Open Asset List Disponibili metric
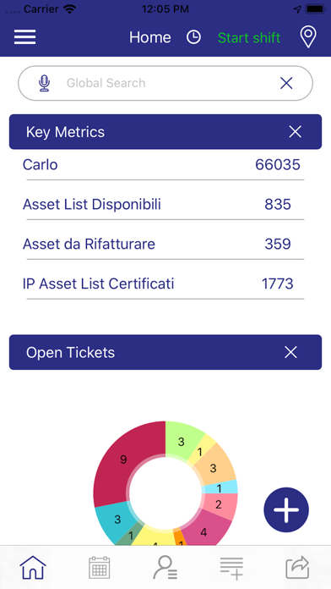The height and width of the screenshot is (589, 331). [x=165, y=204]
